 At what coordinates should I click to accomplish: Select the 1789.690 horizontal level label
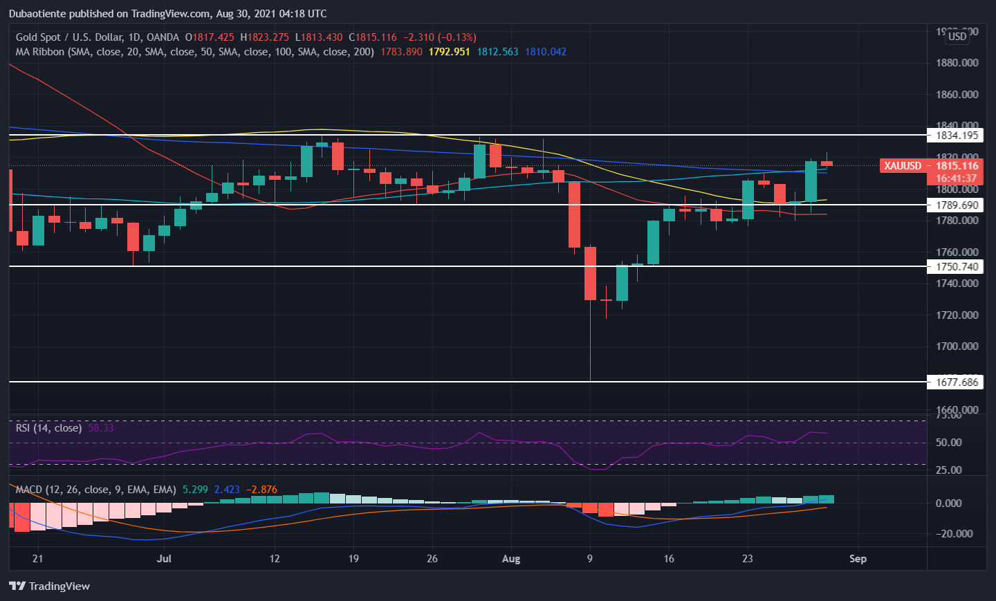[x=957, y=205]
